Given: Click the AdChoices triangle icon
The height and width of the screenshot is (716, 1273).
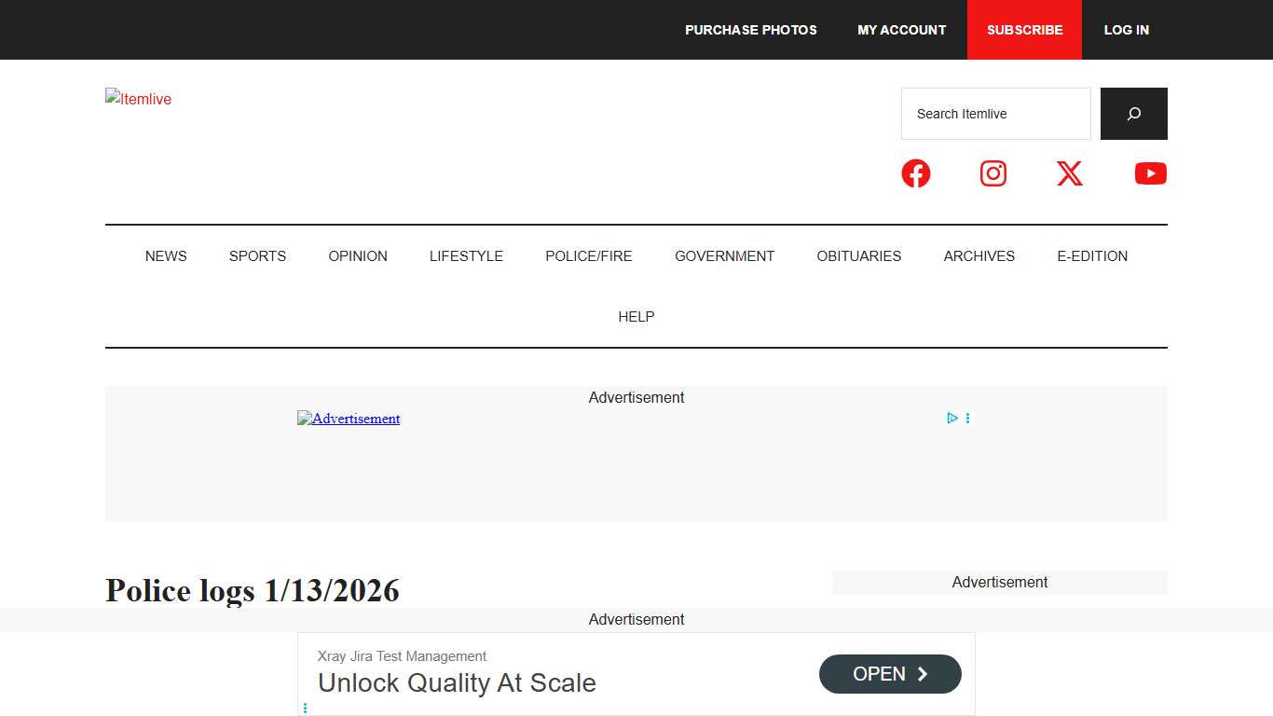Looking at the screenshot, I should point(952,419).
